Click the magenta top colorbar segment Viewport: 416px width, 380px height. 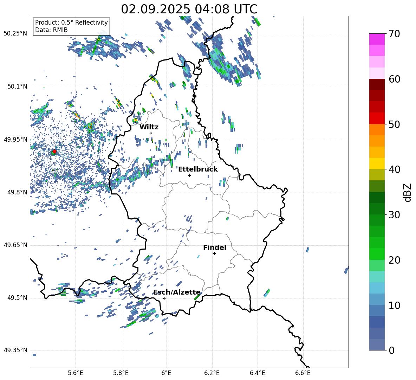click(x=377, y=39)
